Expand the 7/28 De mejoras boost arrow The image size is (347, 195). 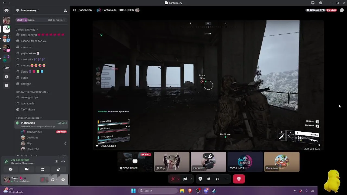tap(65, 20)
